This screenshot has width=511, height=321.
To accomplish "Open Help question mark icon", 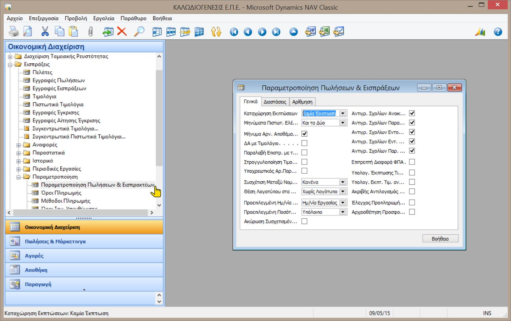I will point(498,32).
